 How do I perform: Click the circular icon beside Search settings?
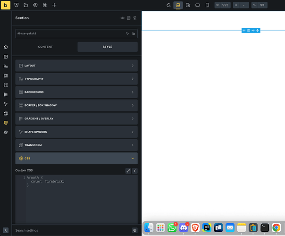[134, 230]
